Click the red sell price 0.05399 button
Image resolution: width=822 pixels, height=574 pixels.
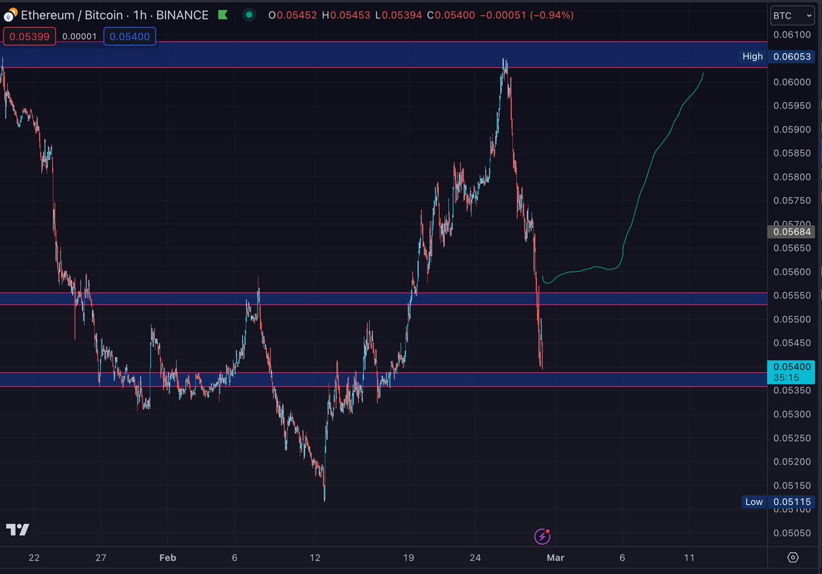29,36
